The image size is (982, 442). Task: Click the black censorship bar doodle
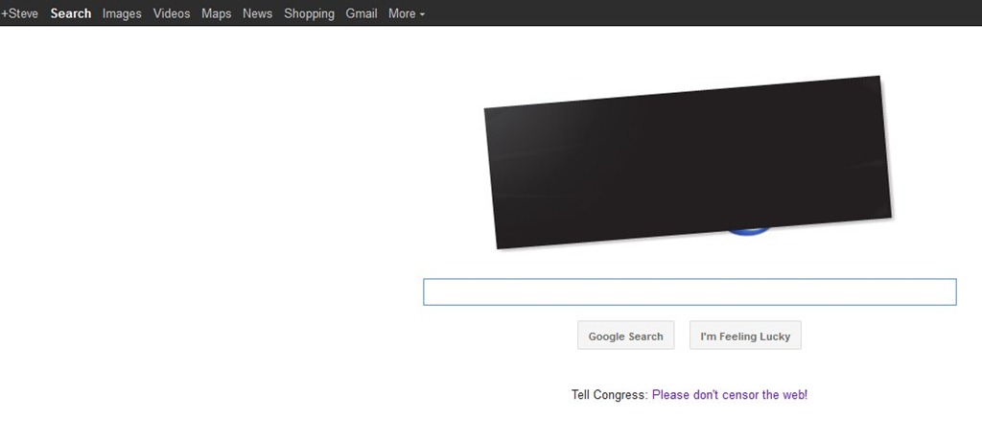pos(686,161)
